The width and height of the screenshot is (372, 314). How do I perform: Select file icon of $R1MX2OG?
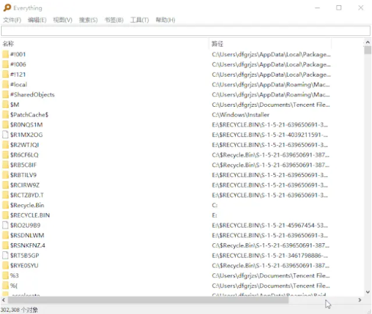pos(5,135)
